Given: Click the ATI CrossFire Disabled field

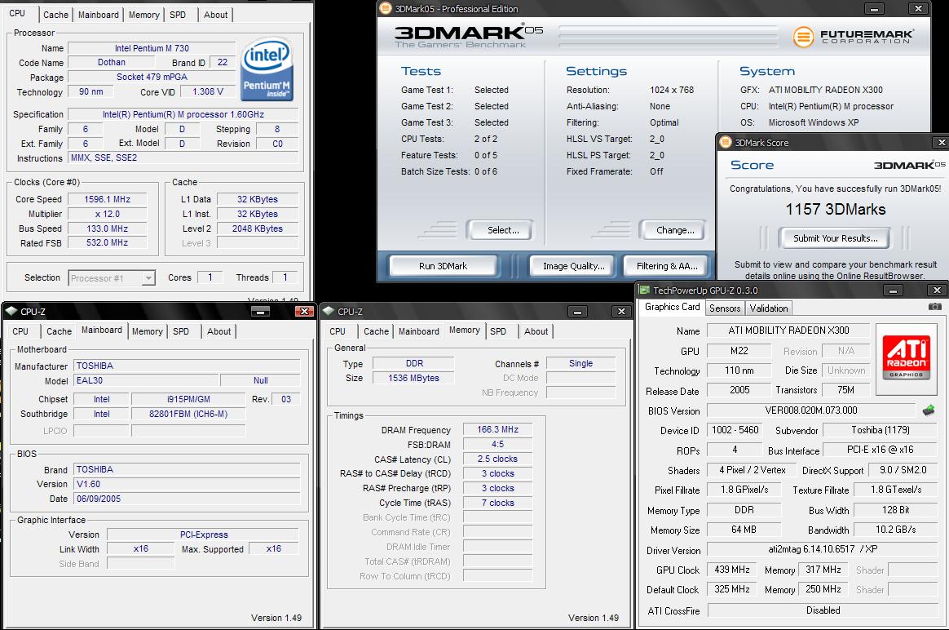Looking at the screenshot, I should pyautogui.click(x=823, y=610).
